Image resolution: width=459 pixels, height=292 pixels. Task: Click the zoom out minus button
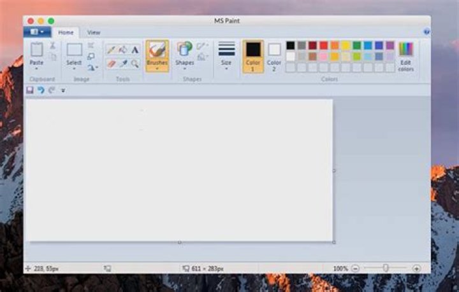(x=355, y=268)
